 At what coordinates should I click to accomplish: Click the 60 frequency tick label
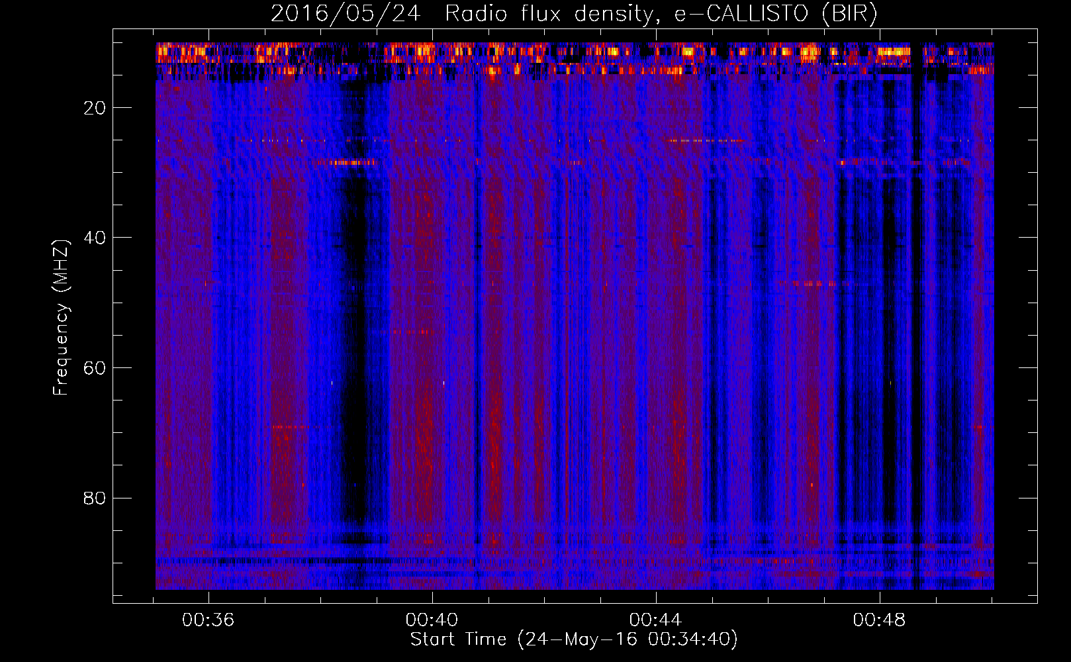[95, 368]
